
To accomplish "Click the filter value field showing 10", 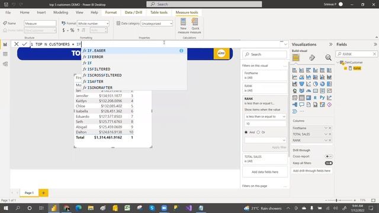I will [265, 124].
